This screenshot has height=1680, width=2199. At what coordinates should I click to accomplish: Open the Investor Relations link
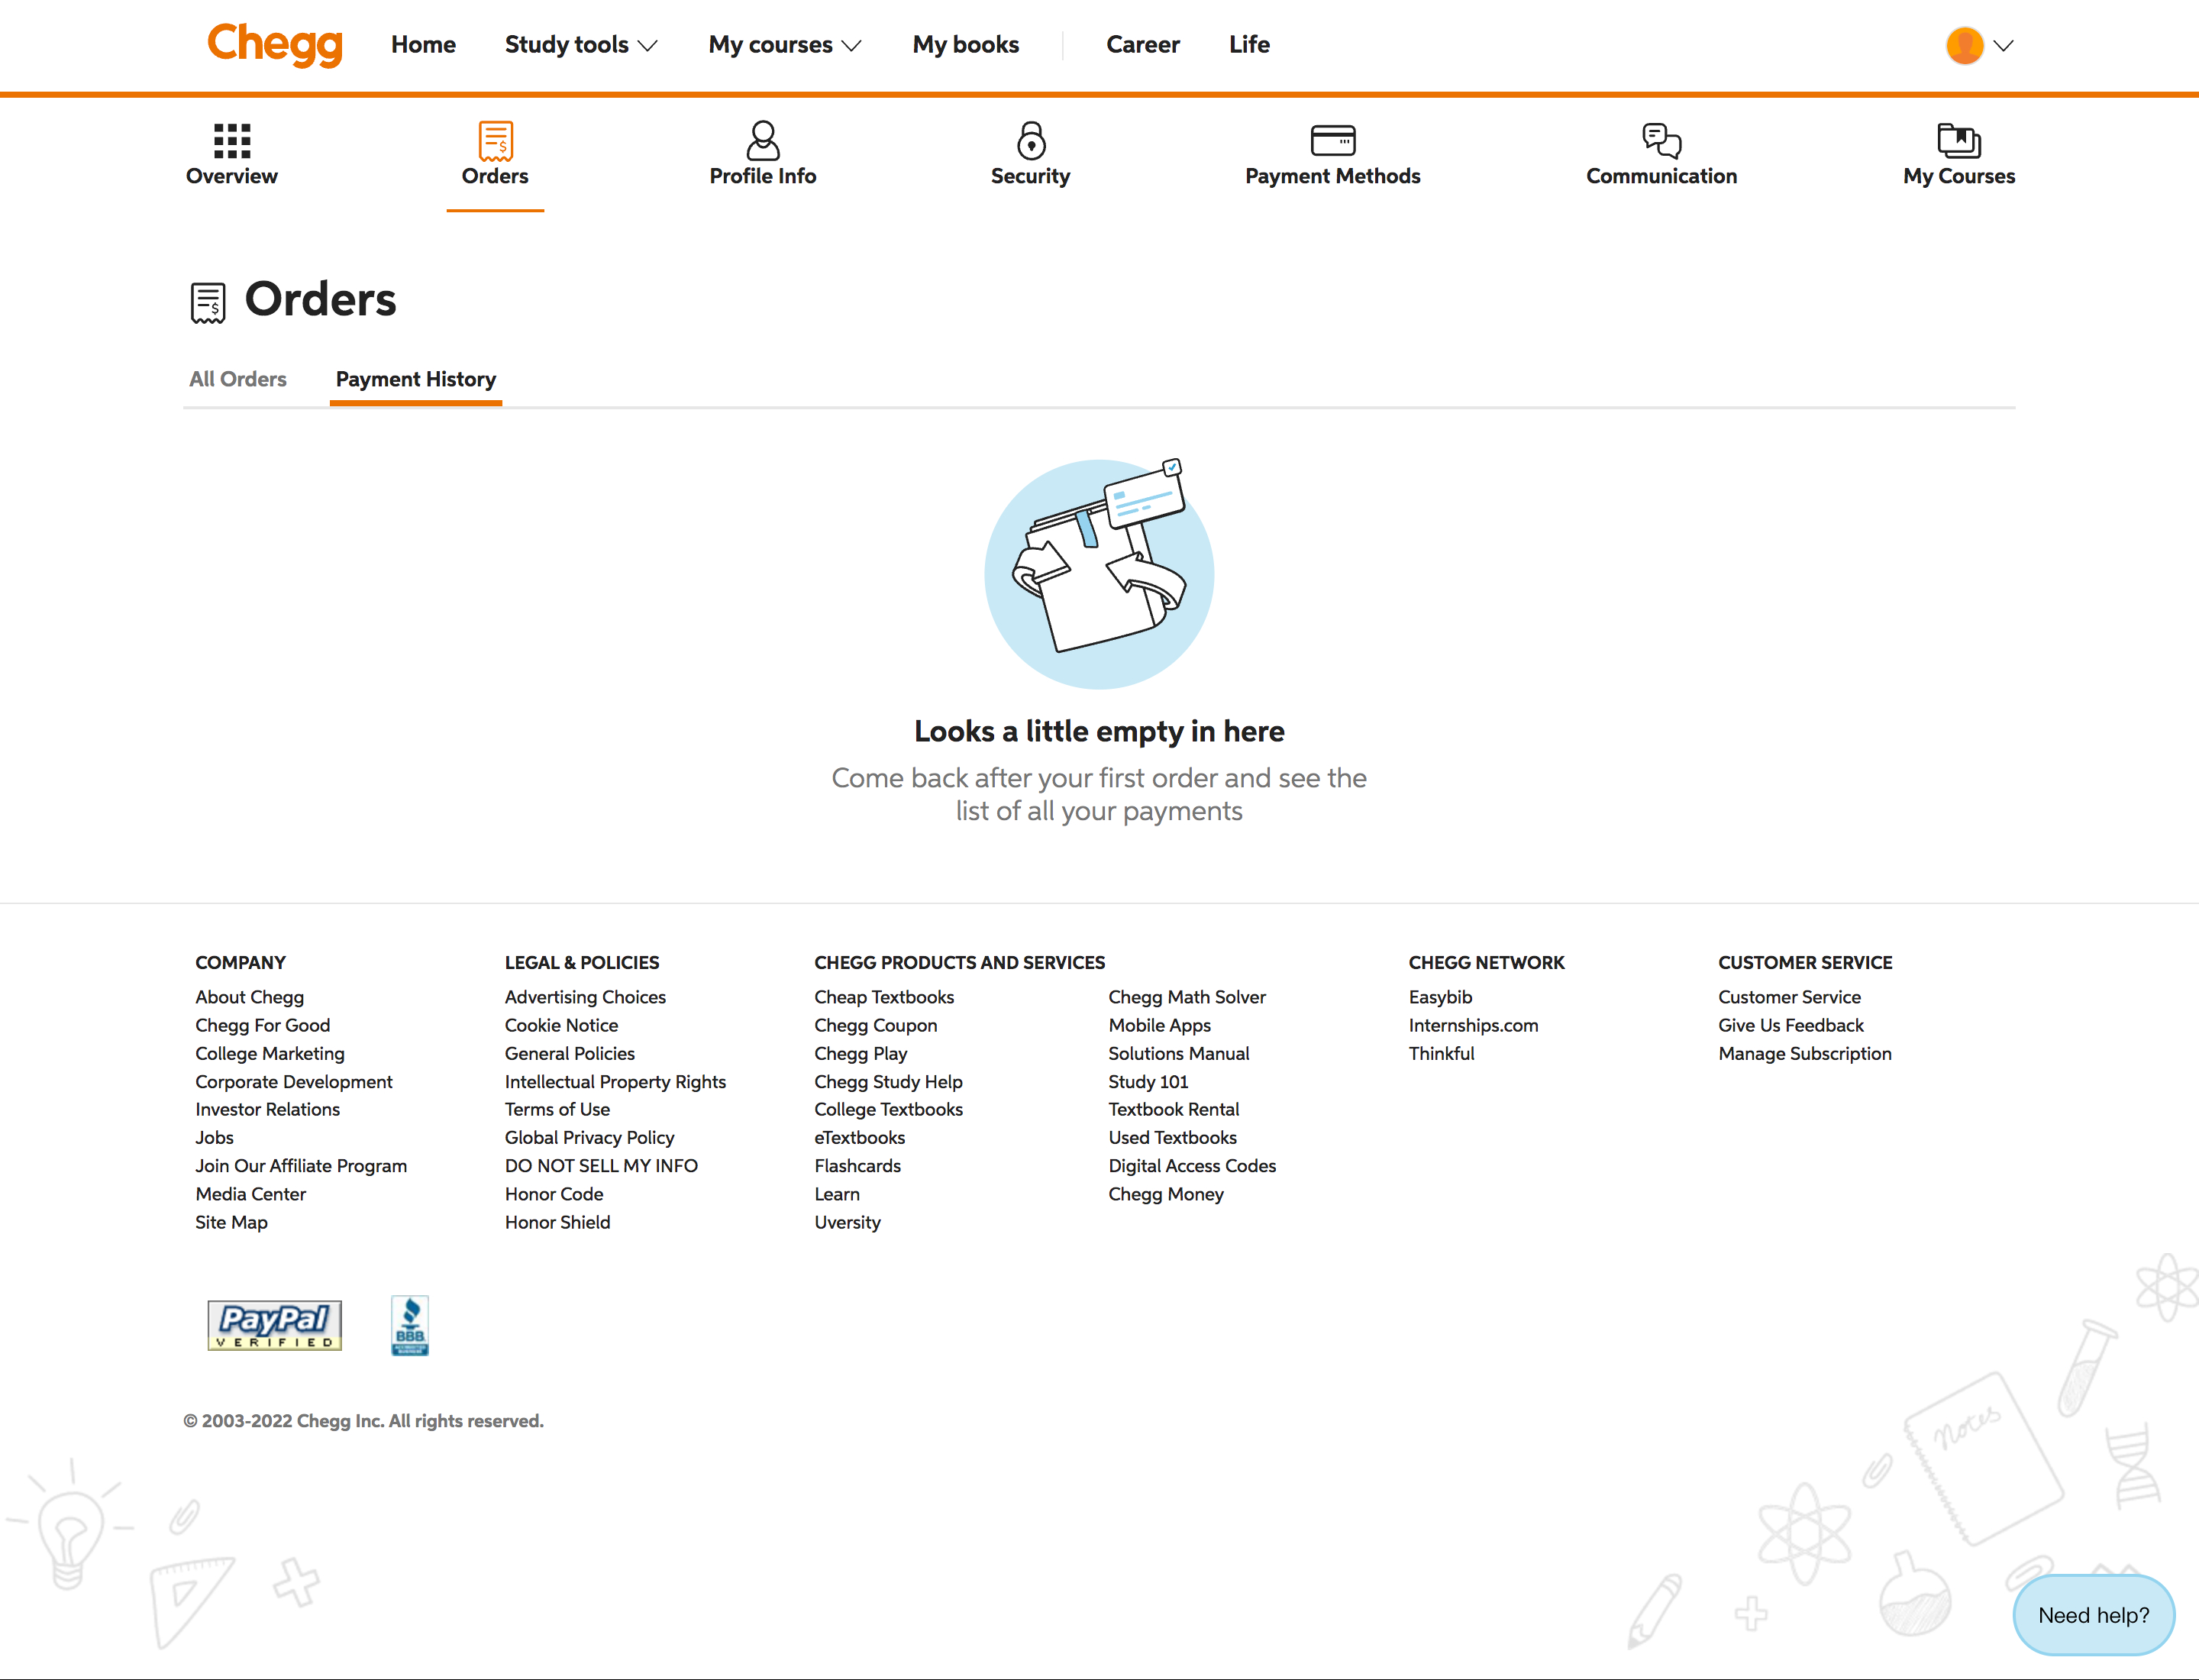(268, 1109)
